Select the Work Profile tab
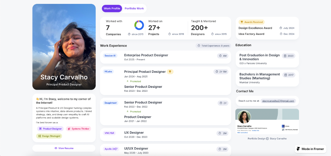The width and height of the screenshot is (331, 156). point(112,8)
